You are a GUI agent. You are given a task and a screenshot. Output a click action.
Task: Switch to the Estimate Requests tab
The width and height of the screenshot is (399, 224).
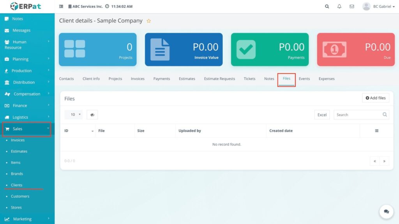coord(219,79)
